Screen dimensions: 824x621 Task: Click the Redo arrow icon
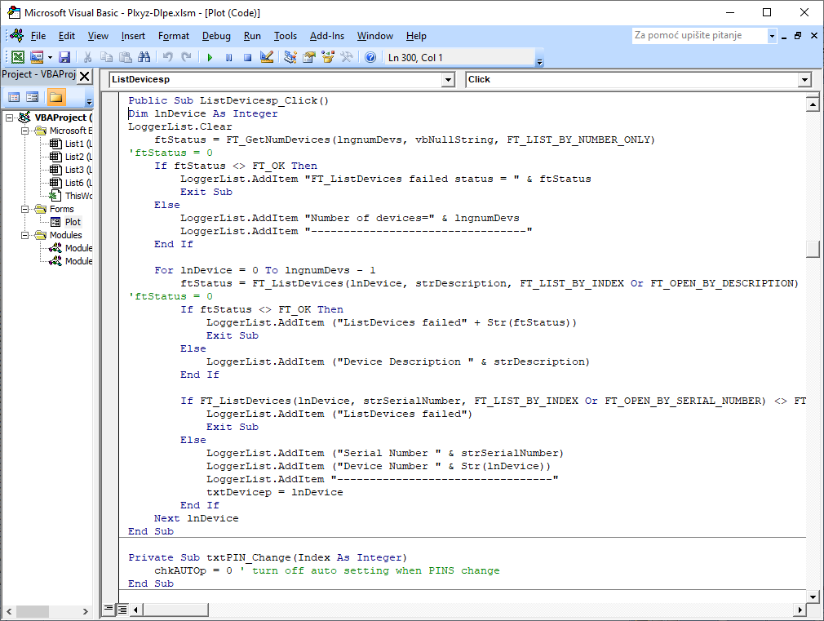186,57
